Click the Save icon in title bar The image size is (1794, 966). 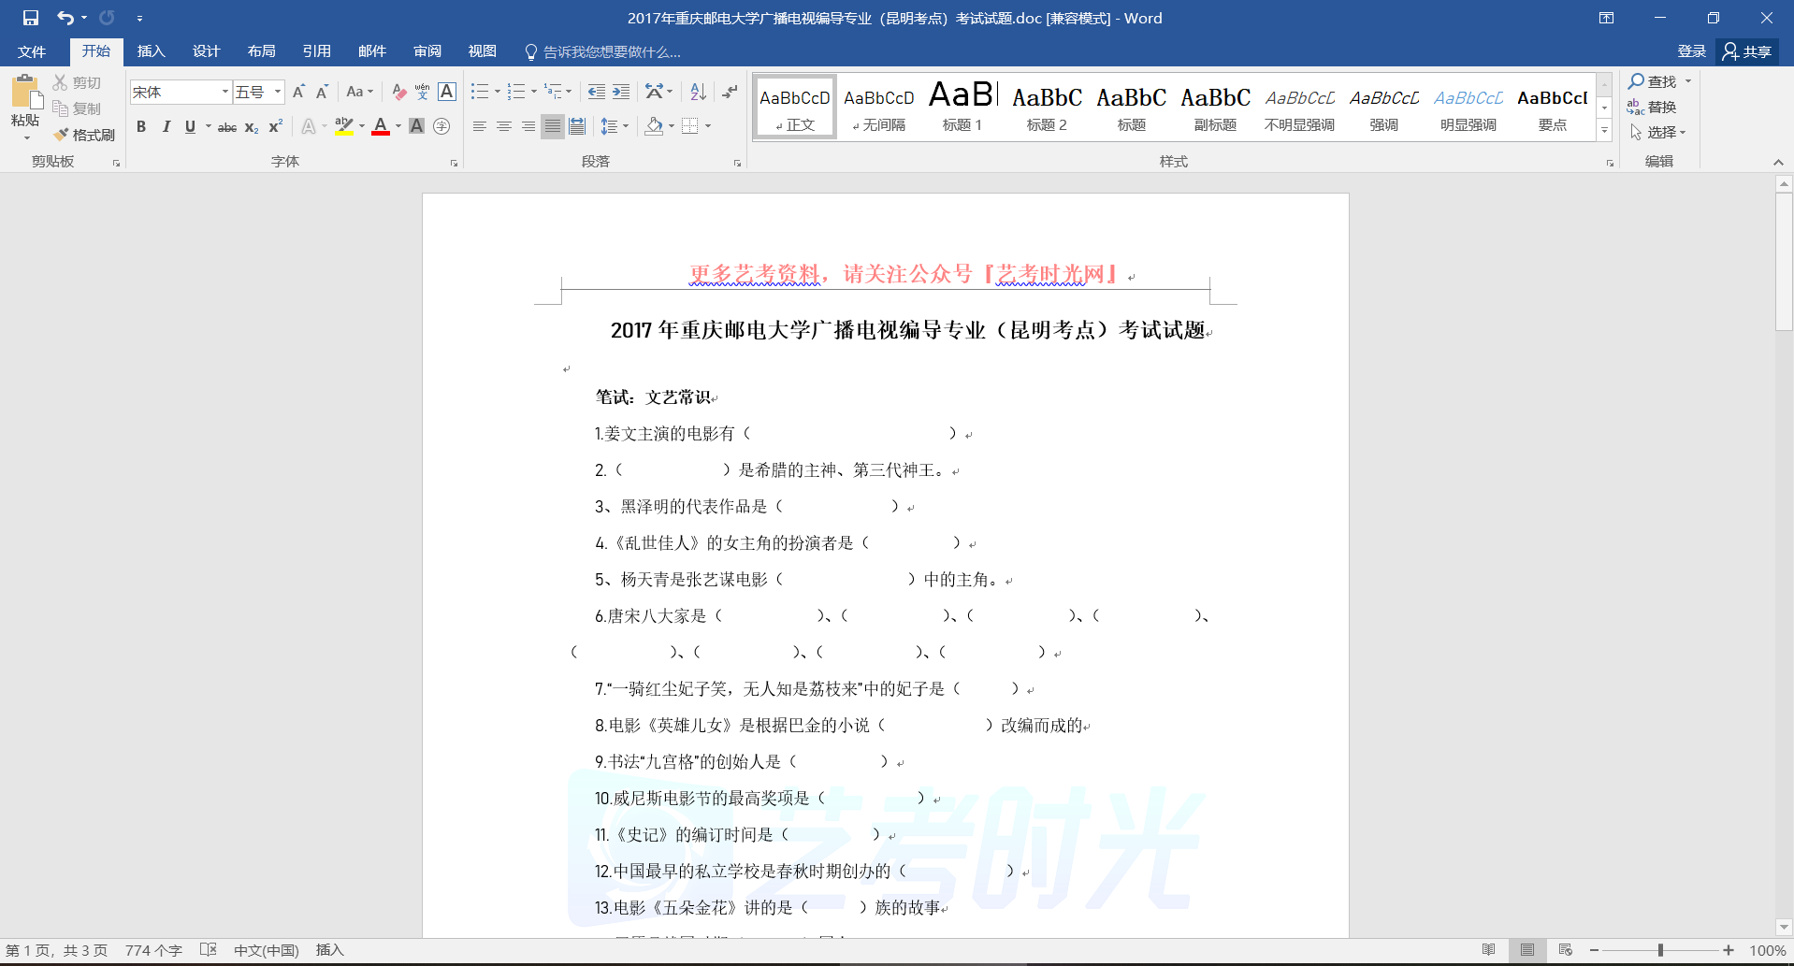pyautogui.click(x=31, y=18)
